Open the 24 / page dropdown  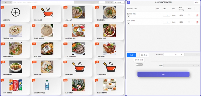pos(119,2)
